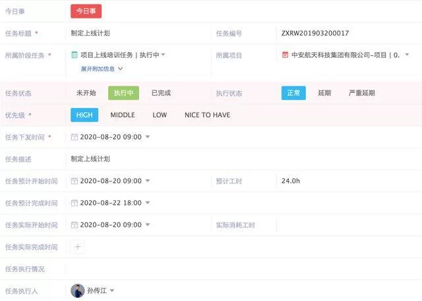Click calendar icon in 任务下发时间 field

coord(75,137)
